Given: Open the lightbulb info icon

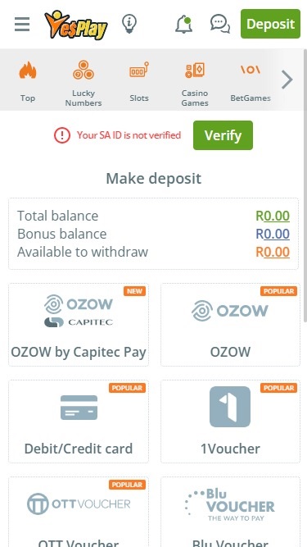Looking at the screenshot, I should point(129,24).
